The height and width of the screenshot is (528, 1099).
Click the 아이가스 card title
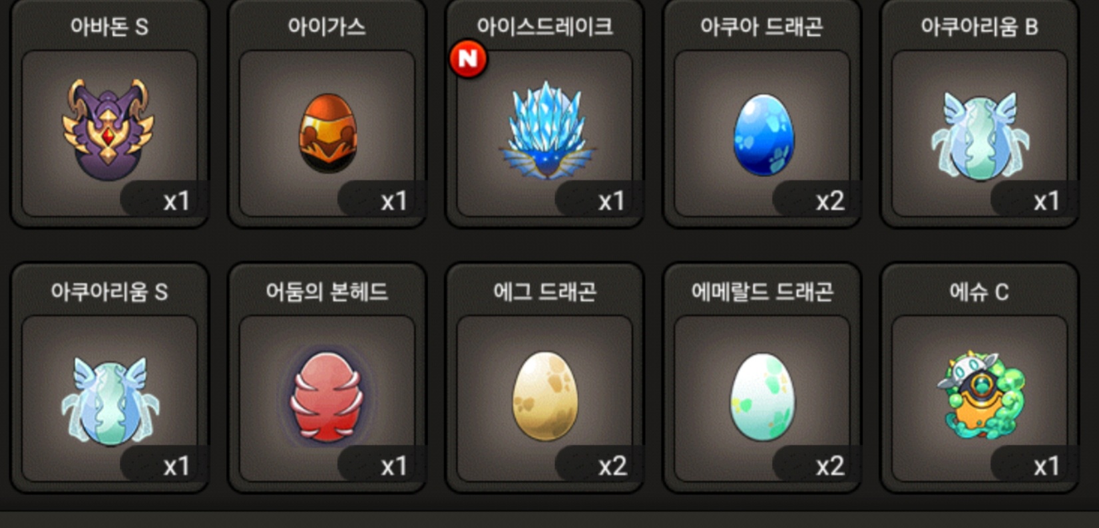327,27
